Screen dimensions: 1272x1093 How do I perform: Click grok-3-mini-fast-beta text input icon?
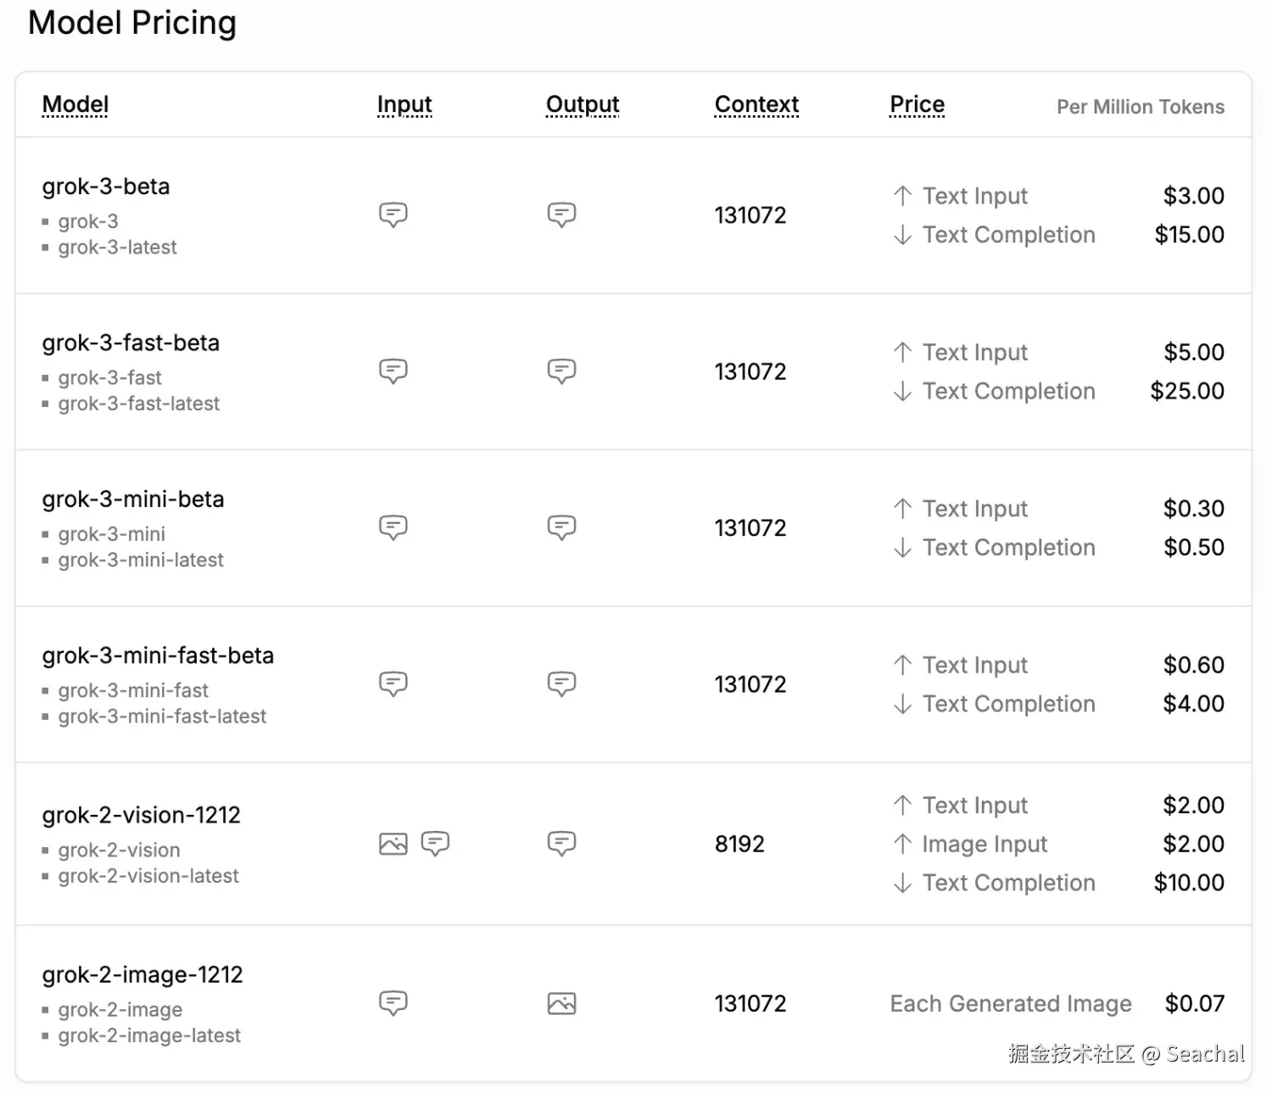tap(393, 683)
